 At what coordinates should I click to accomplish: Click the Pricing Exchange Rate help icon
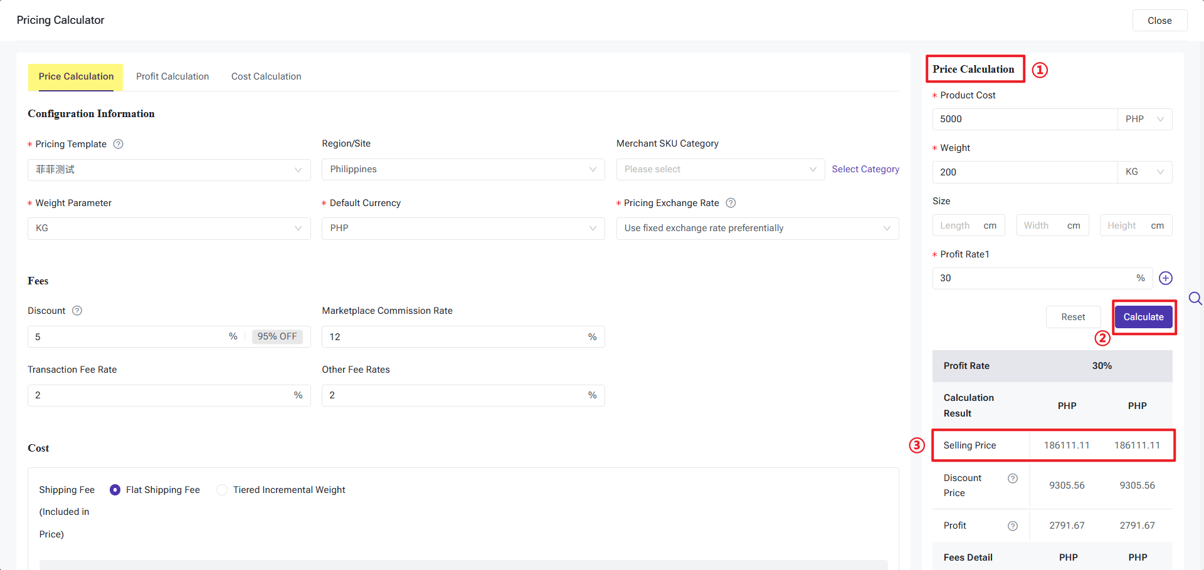pos(731,203)
